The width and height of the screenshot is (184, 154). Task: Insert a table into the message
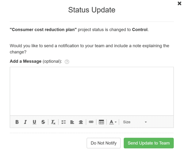tap(101, 122)
